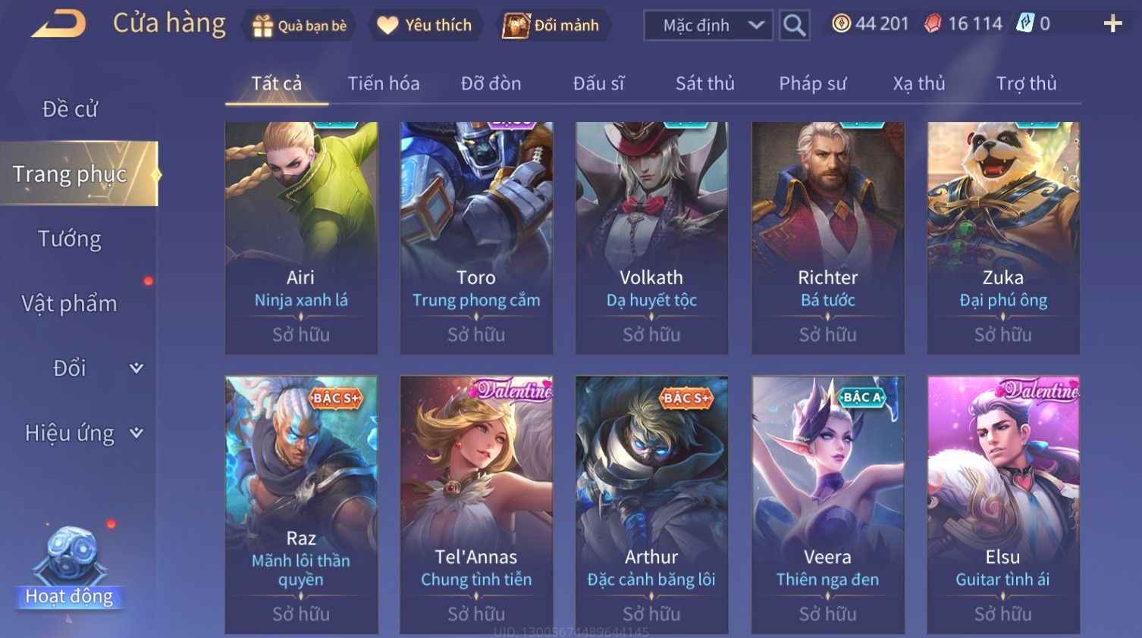Open Quà bạn bè gift icon
Image resolution: width=1142 pixels, height=638 pixels.
(262, 26)
